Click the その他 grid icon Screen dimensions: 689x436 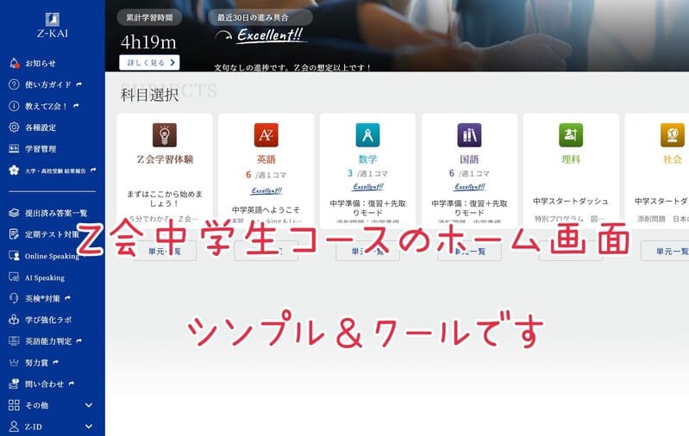(x=14, y=405)
